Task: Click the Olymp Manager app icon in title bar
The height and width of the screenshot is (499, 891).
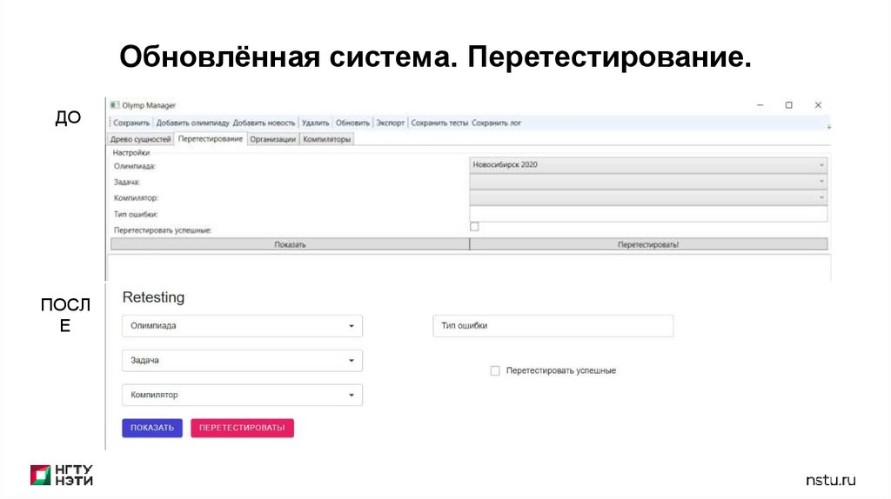Action: pos(115,105)
